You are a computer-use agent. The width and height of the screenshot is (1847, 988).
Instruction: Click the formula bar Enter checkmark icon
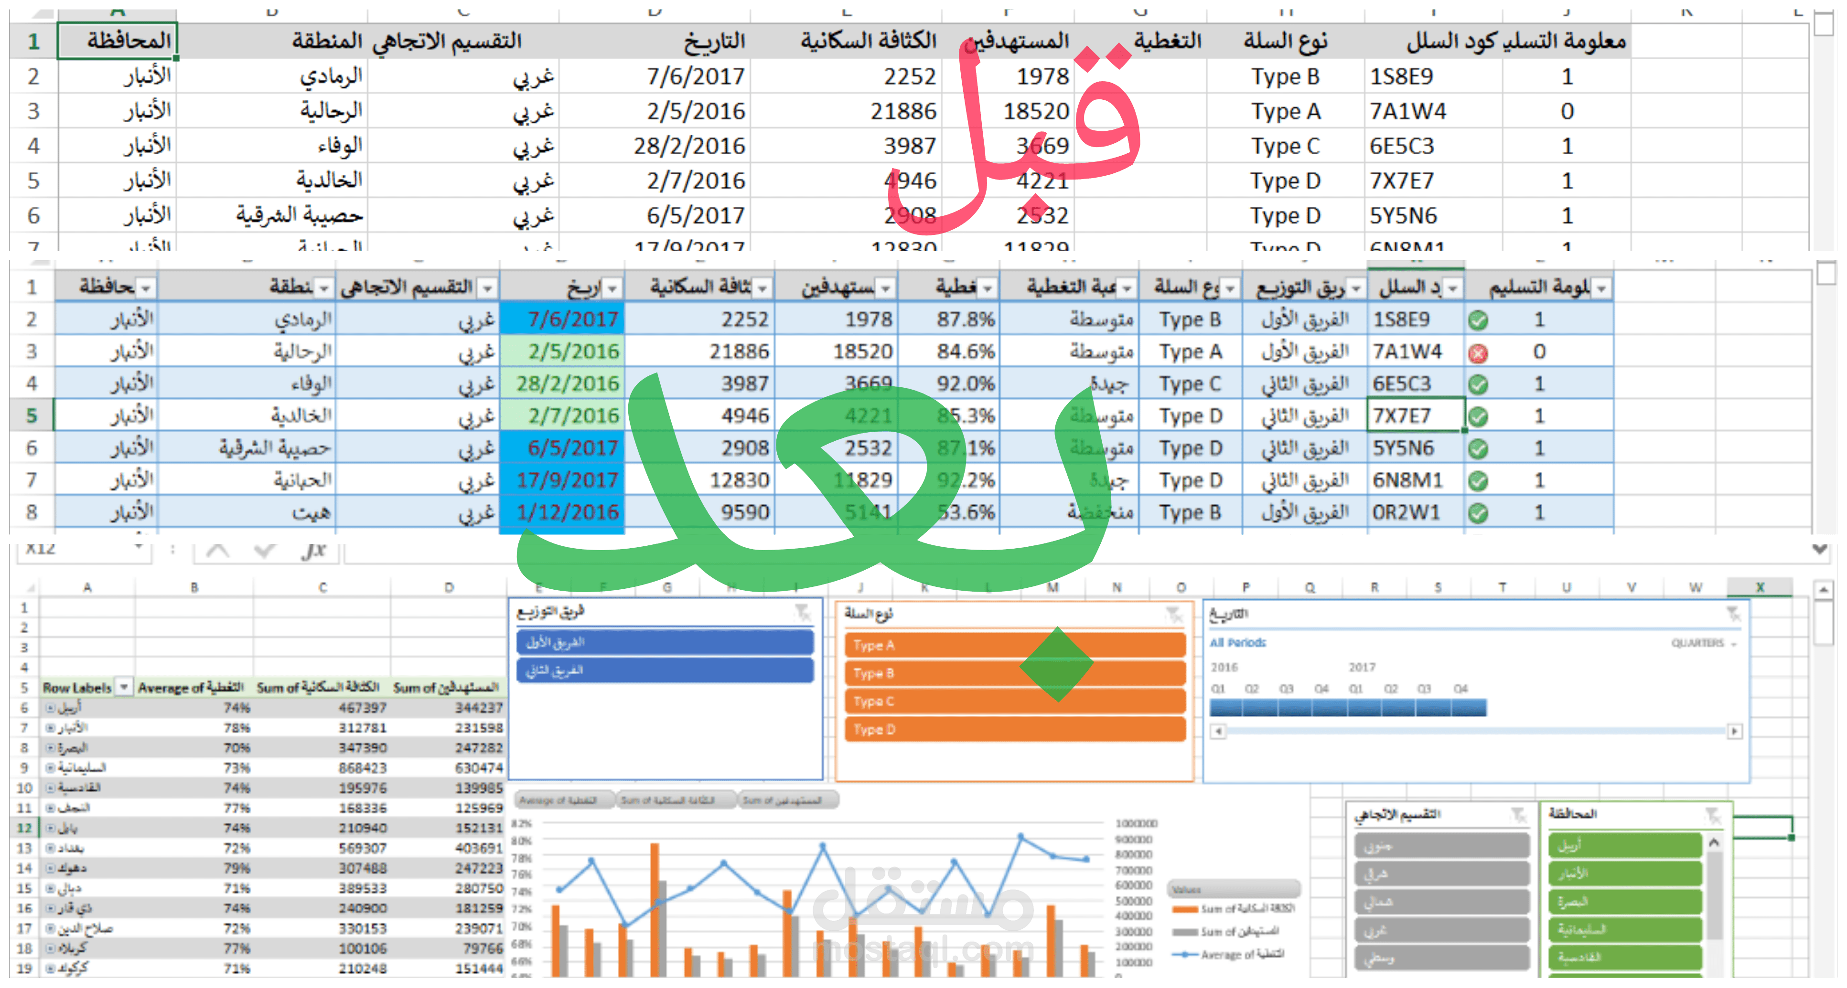tap(265, 550)
